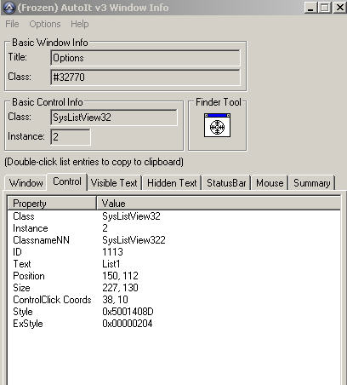Open the Options menu

click(x=45, y=24)
